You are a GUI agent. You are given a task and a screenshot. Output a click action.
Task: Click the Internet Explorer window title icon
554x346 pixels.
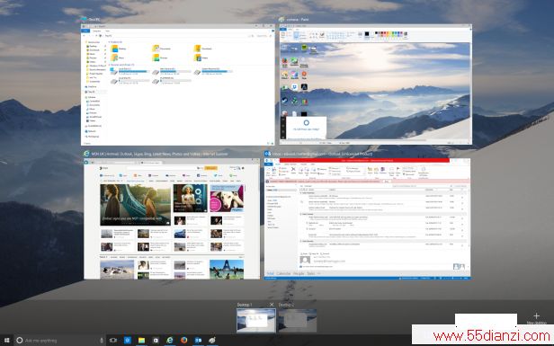[86, 154]
